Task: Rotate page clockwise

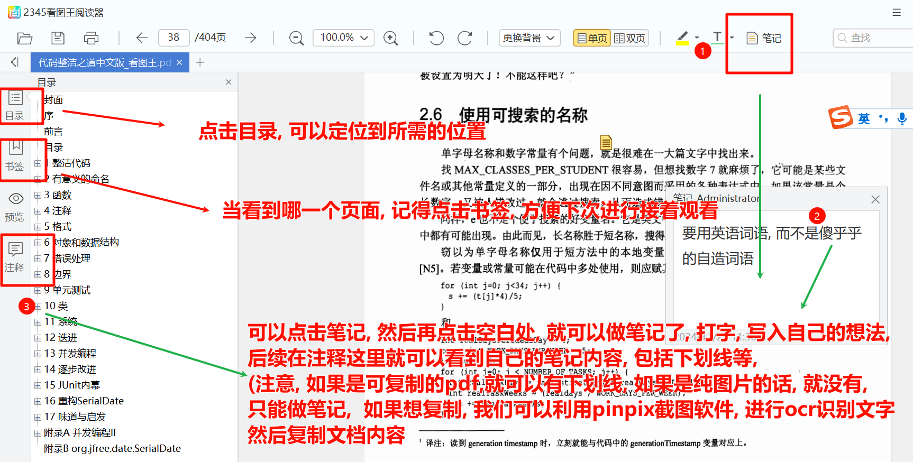Action: (465, 38)
